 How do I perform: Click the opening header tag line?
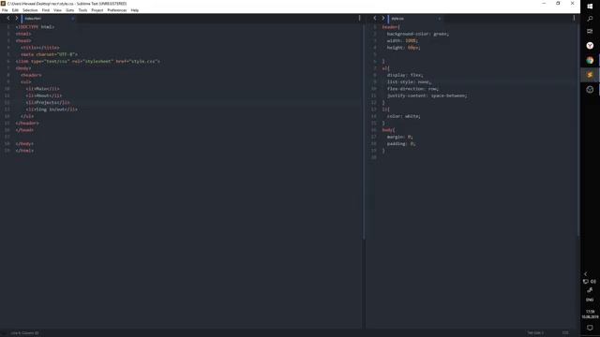point(31,75)
